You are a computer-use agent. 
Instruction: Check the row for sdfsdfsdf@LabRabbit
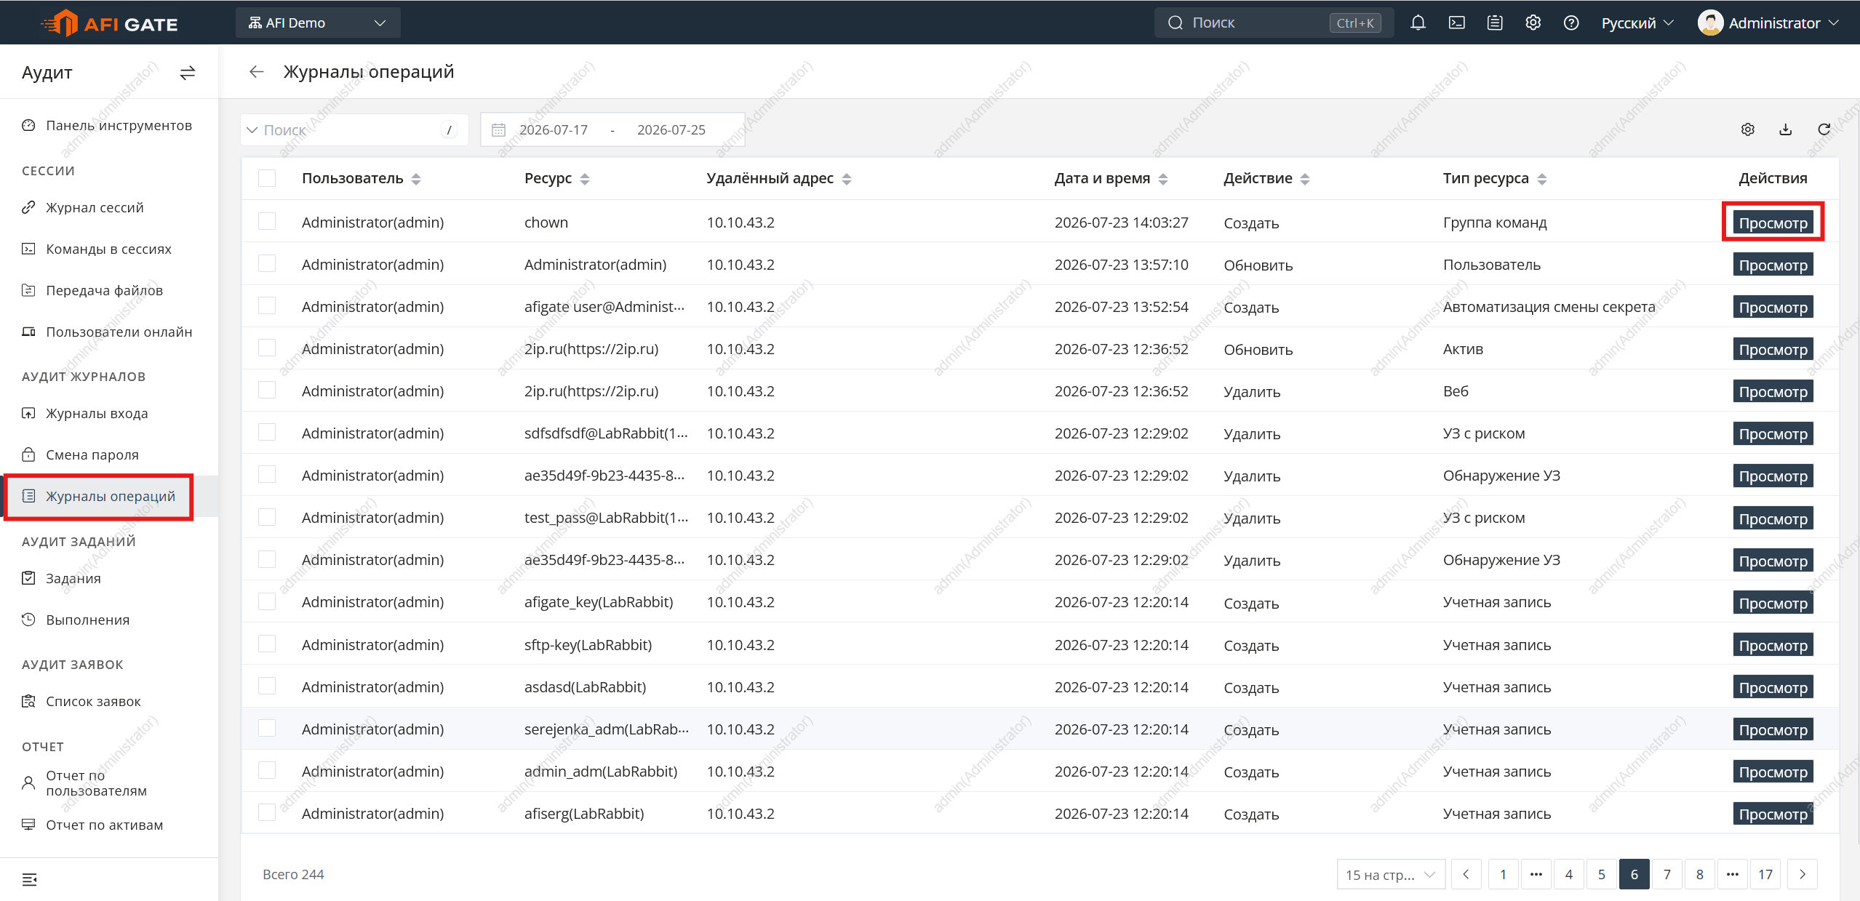(x=267, y=432)
